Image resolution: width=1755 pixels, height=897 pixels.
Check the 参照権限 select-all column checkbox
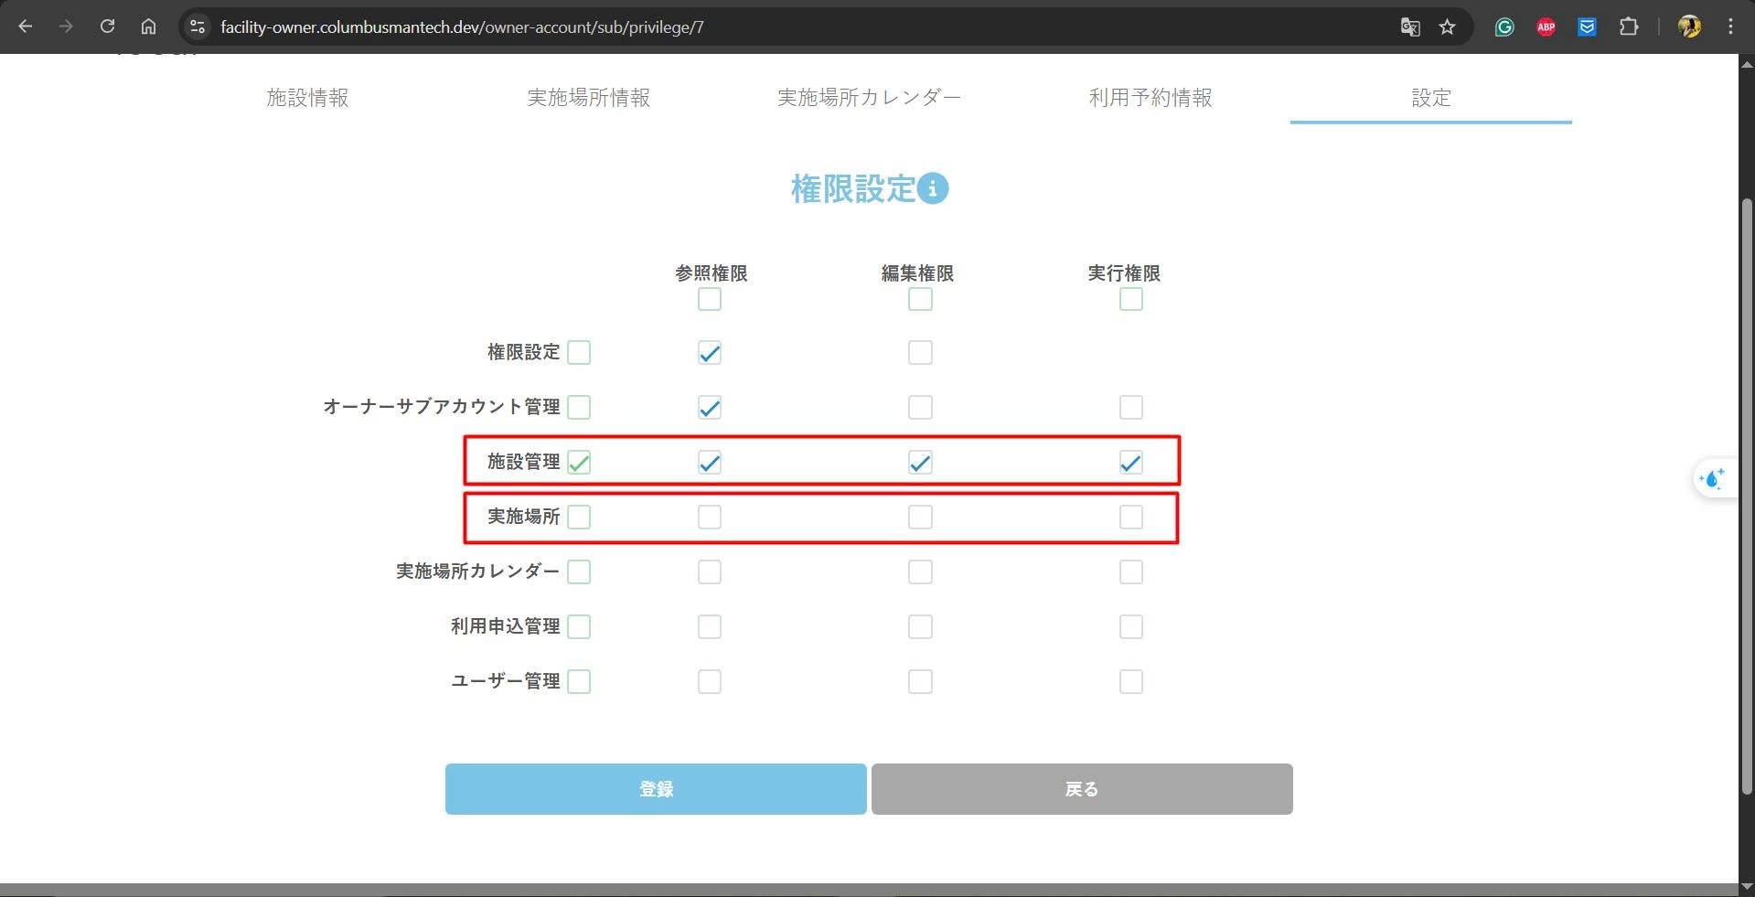click(710, 299)
